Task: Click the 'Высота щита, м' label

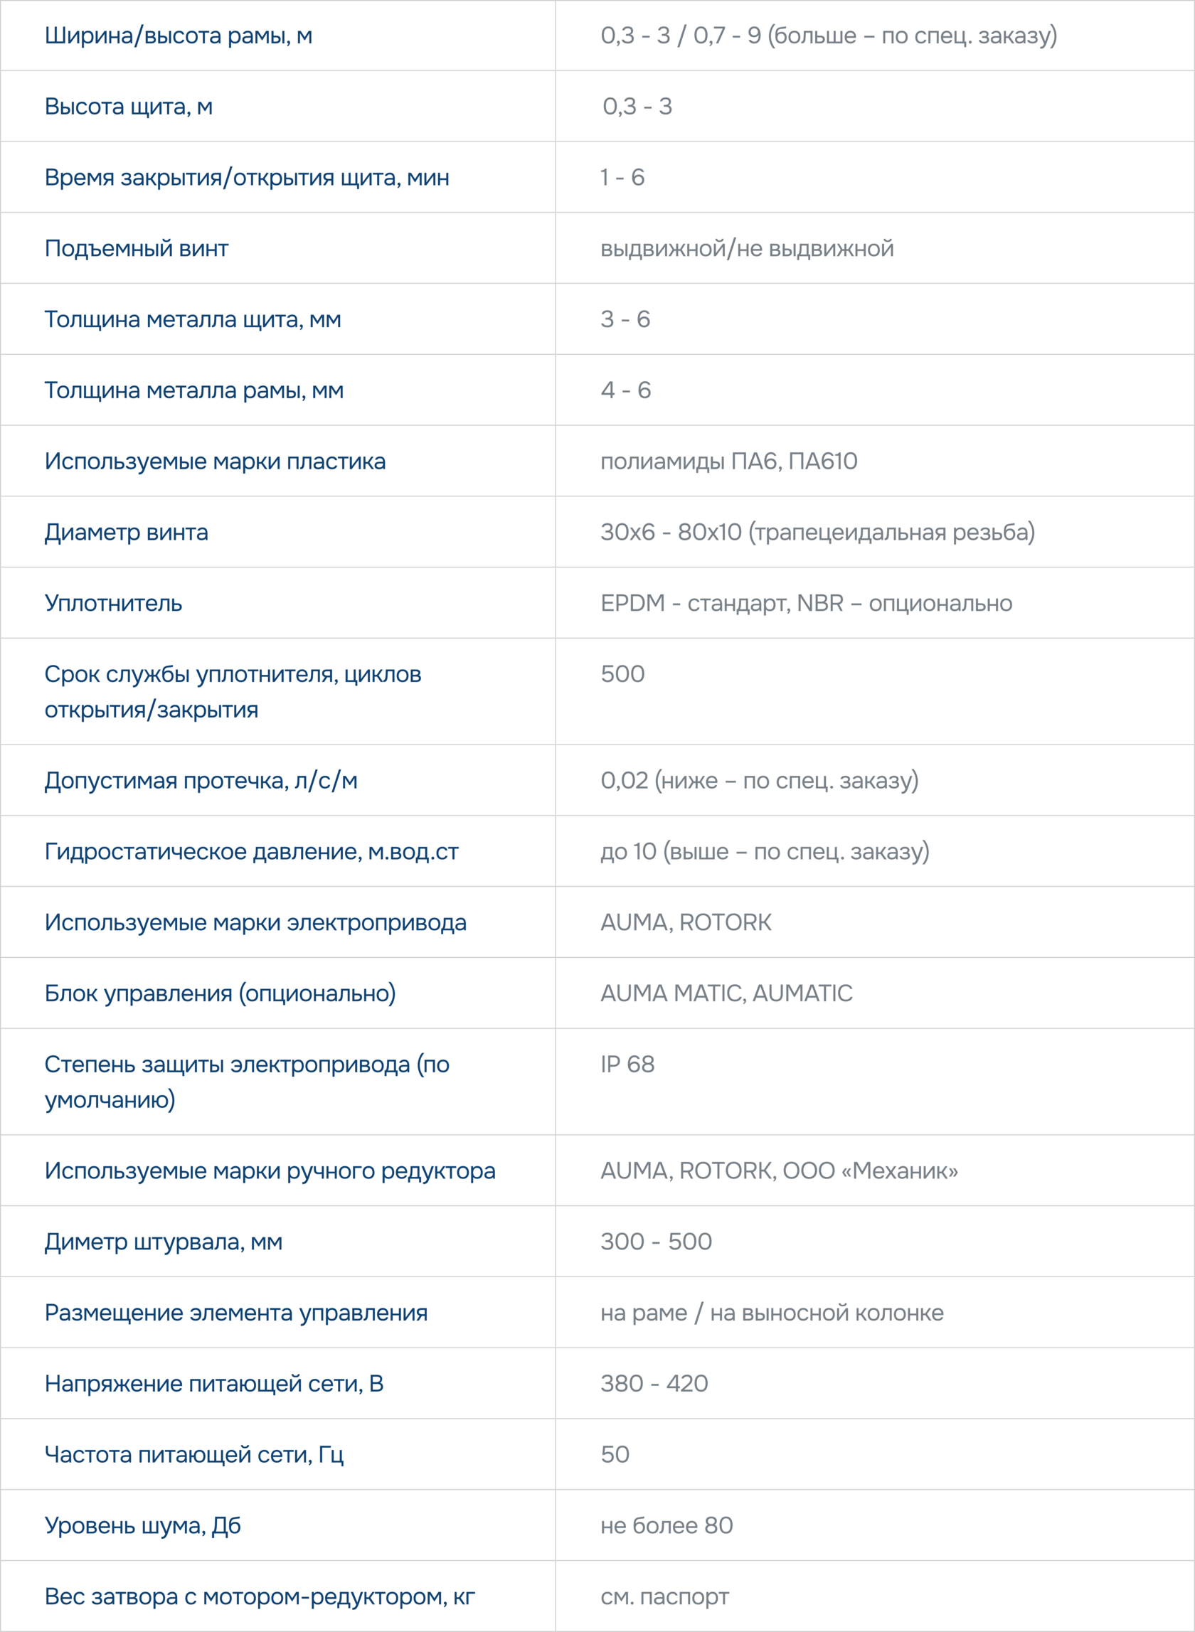Action: (x=129, y=106)
